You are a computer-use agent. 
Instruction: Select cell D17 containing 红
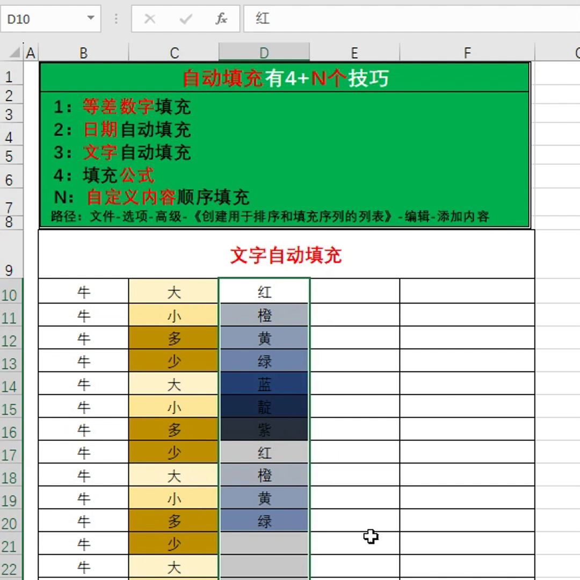264,452
